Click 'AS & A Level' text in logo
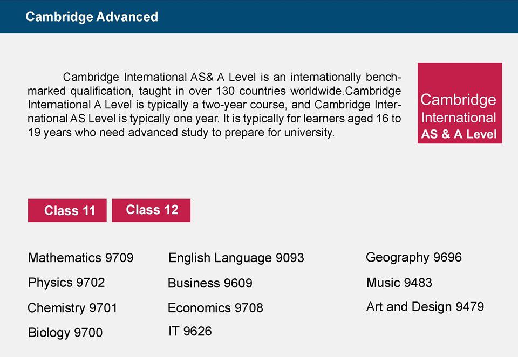 (459, 134)
